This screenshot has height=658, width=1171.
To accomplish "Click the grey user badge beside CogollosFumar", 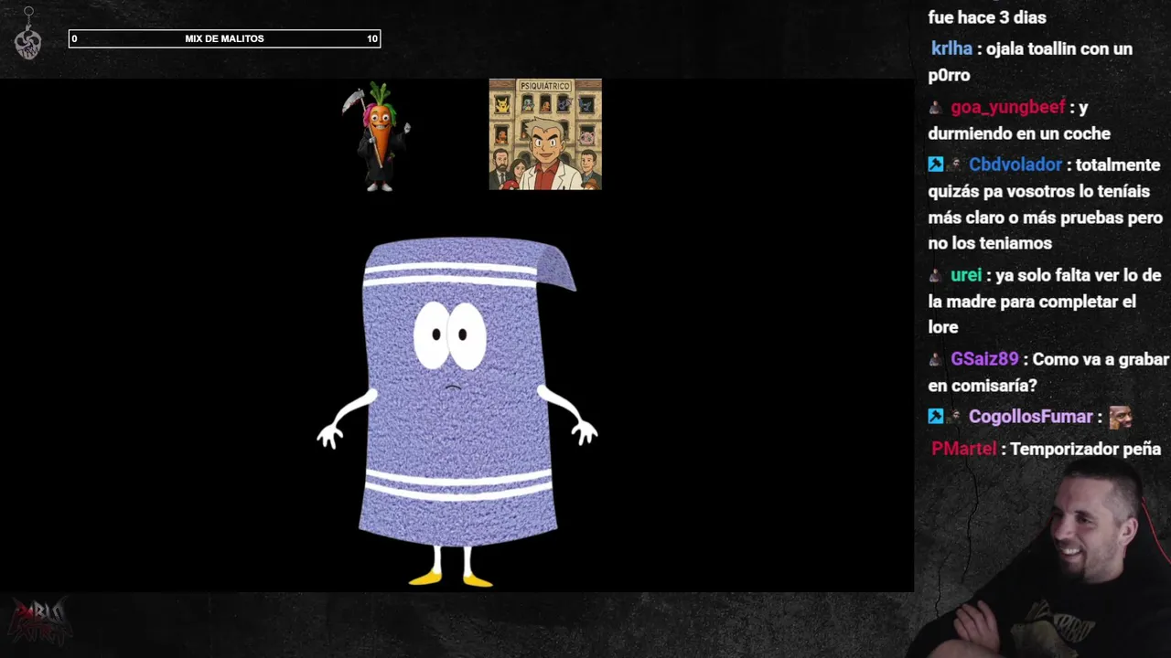I will (954, 417).
